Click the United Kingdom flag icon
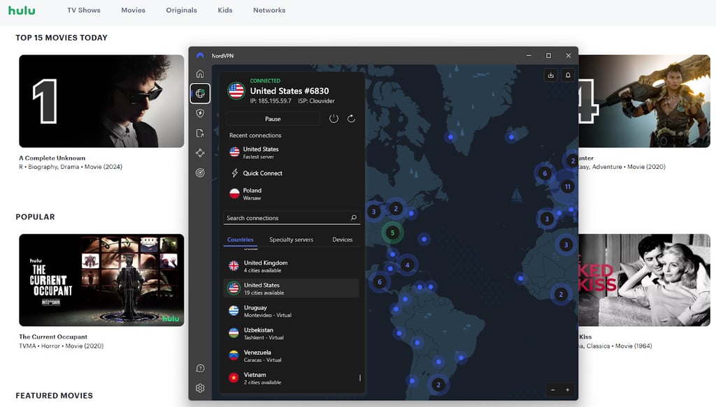Viewport: 716px width, 407px height. (x=234, y=266)
